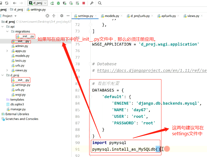Open the d_proj run configuration dropdown
Image resolution: width=207 pixels, height=157 pixels.
click(37, 3)
